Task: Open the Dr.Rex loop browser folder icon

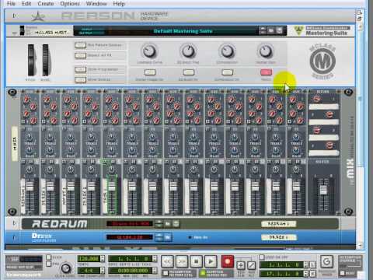Action: tap(168, 237)
